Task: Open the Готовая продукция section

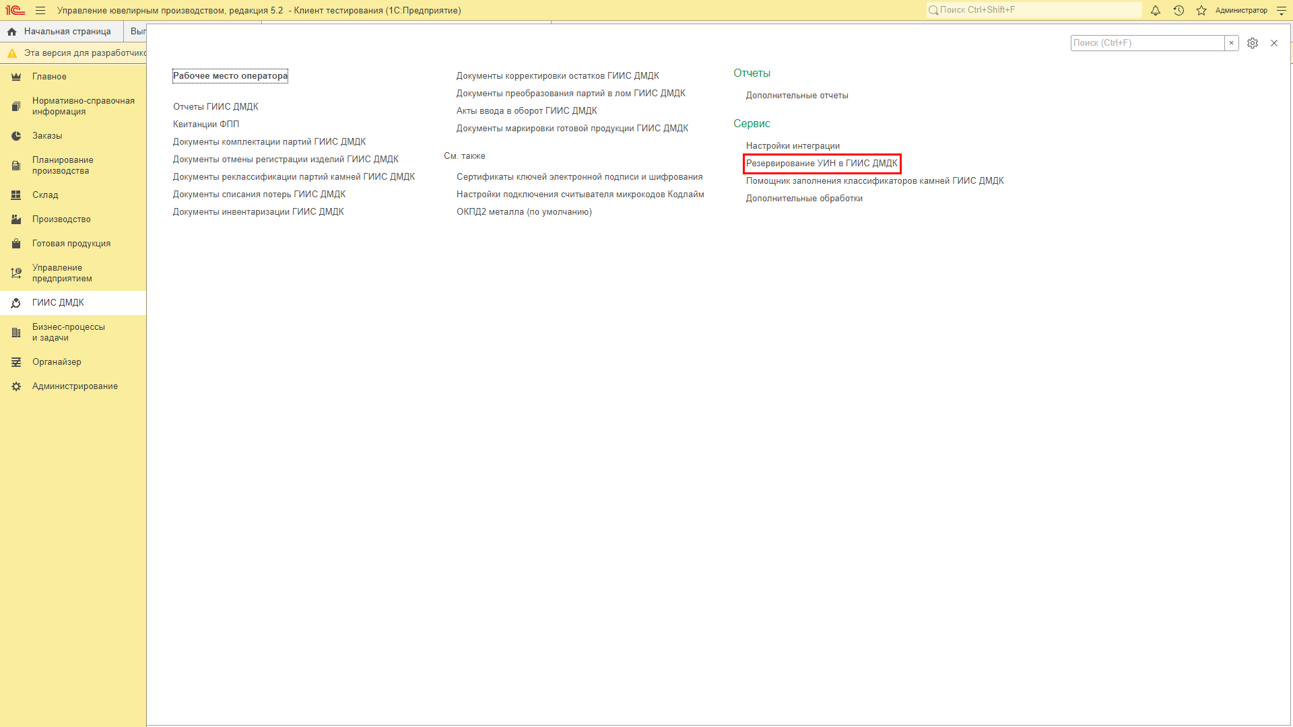Action: click(71, 244)
